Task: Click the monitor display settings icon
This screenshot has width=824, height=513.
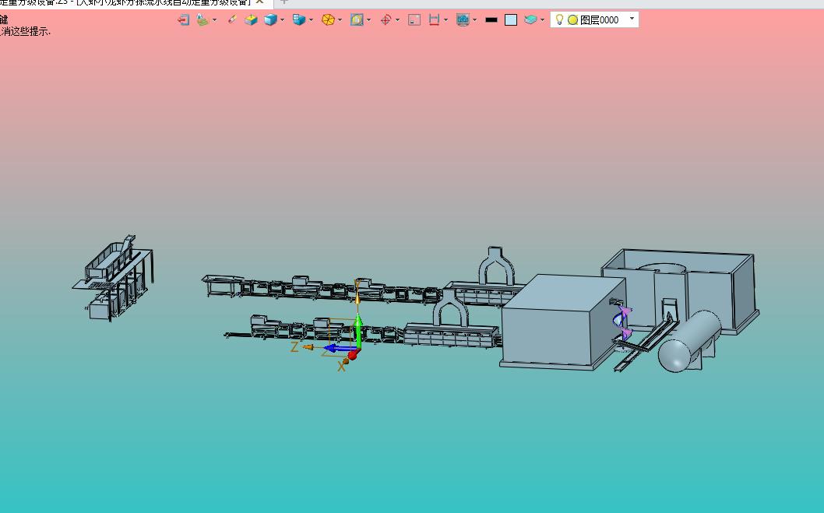Action: coord(463,20)
